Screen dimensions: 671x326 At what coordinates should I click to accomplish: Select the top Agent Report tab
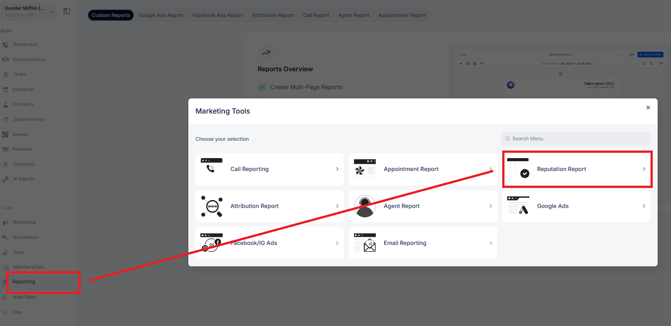(354, 15)
